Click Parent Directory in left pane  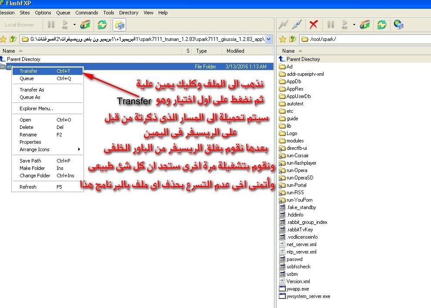(23, 59)
